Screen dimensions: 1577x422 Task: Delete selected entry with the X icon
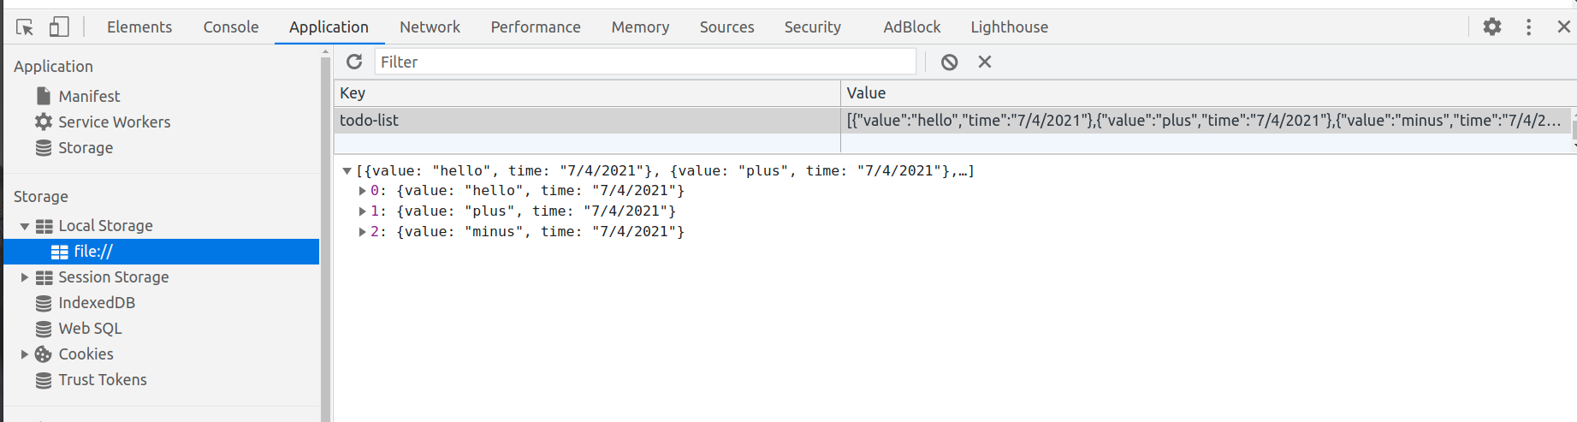pos(985,62)
